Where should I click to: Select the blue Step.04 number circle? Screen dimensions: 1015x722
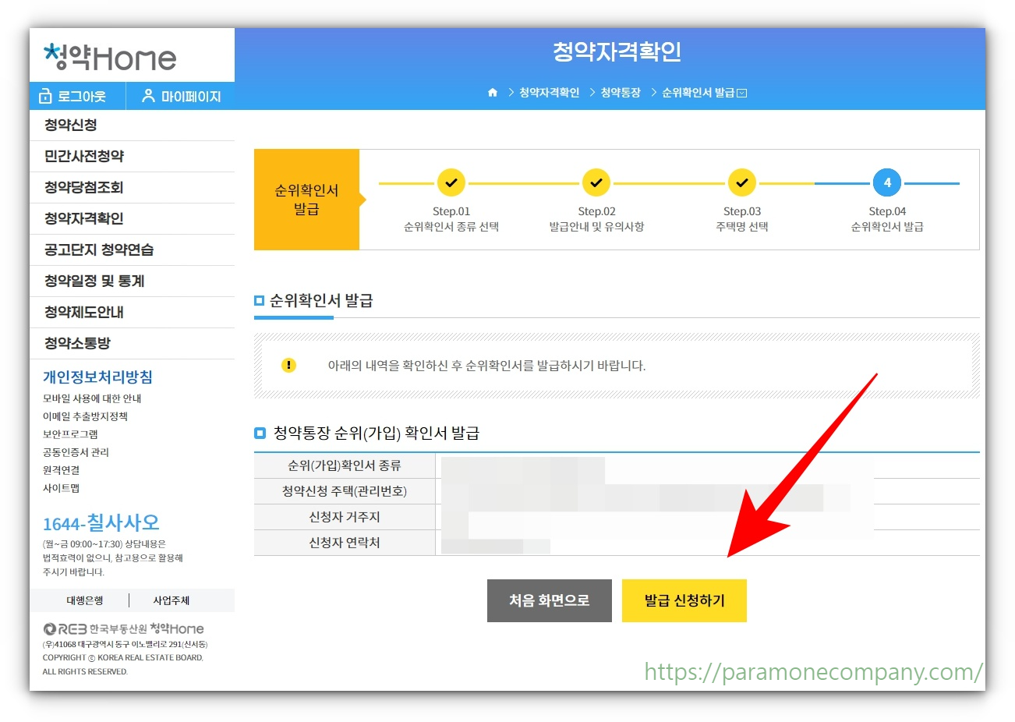[887, 182]
